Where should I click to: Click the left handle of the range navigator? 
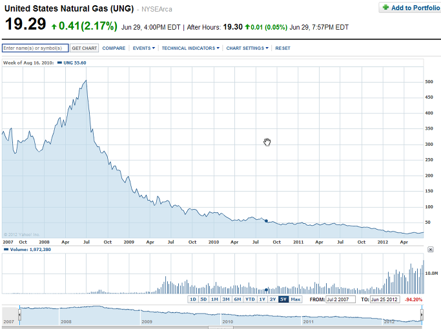click(19, 315)
